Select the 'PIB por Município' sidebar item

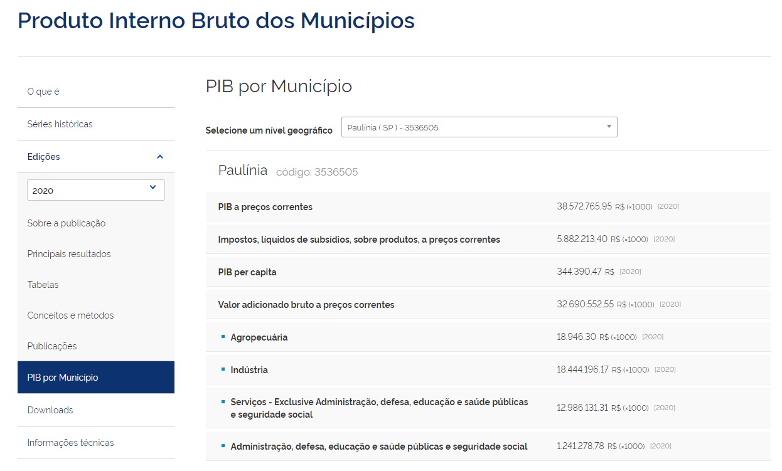(96, 378)
